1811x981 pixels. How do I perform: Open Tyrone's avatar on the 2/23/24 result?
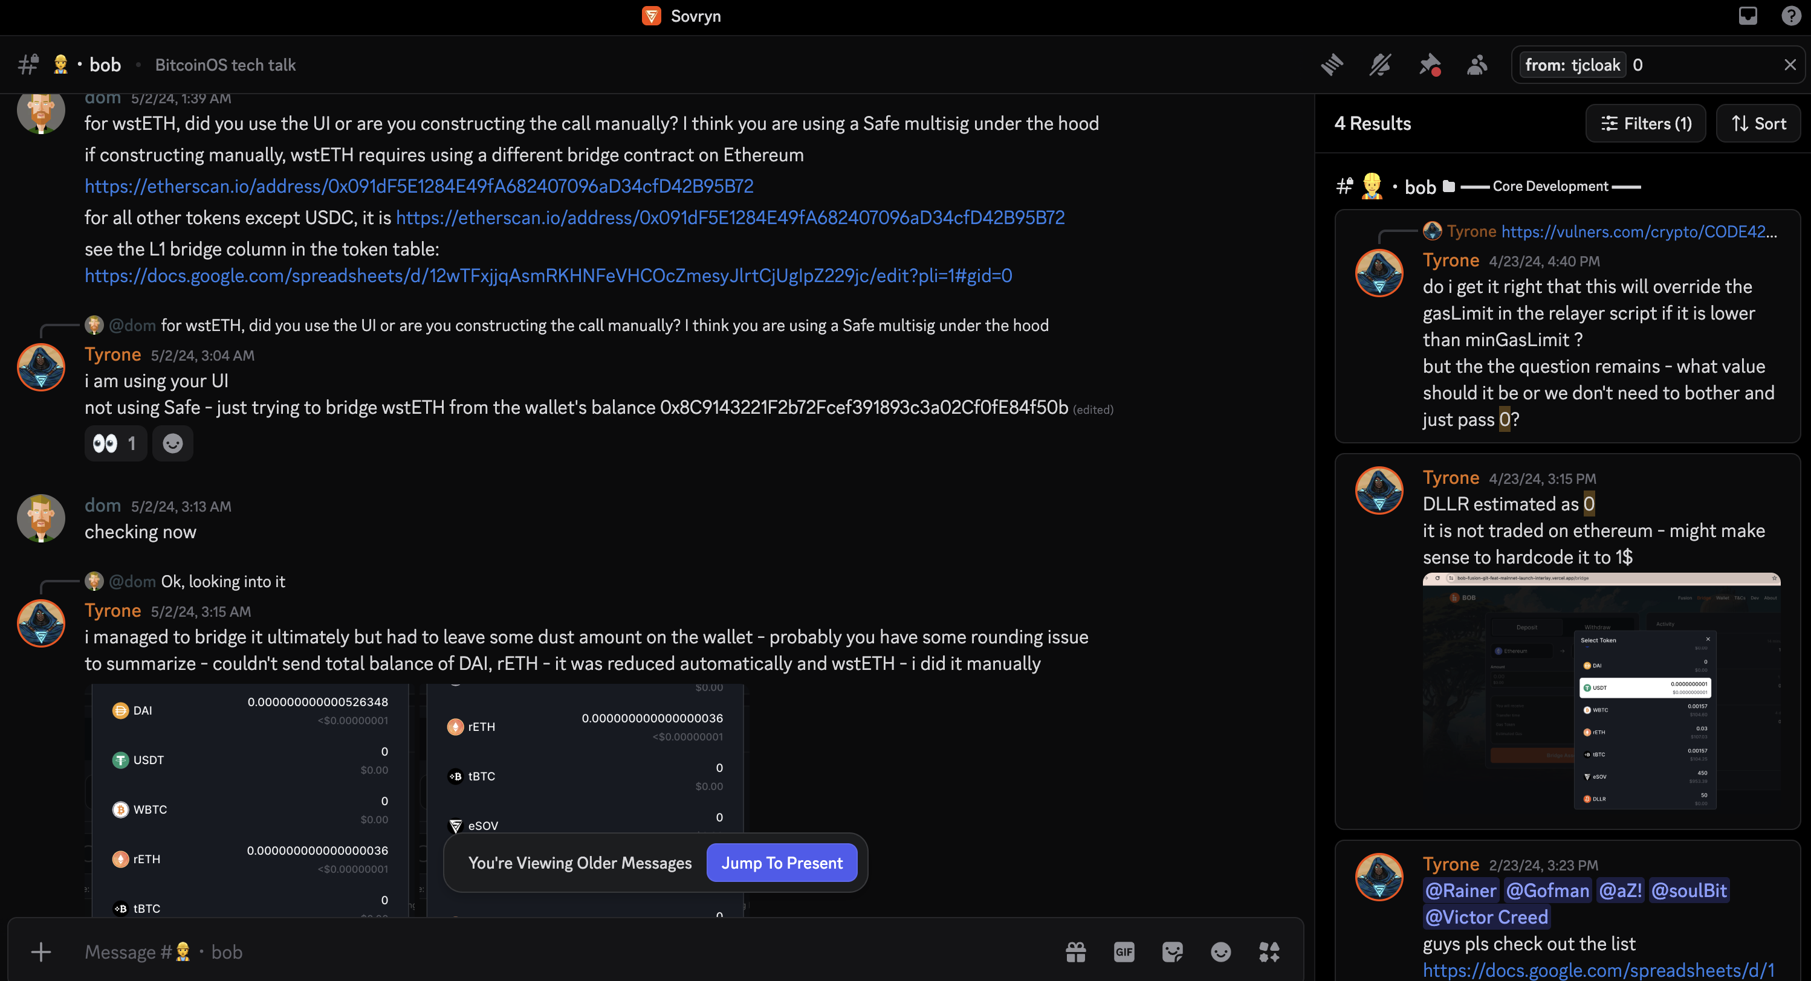tap(1379, 877)
